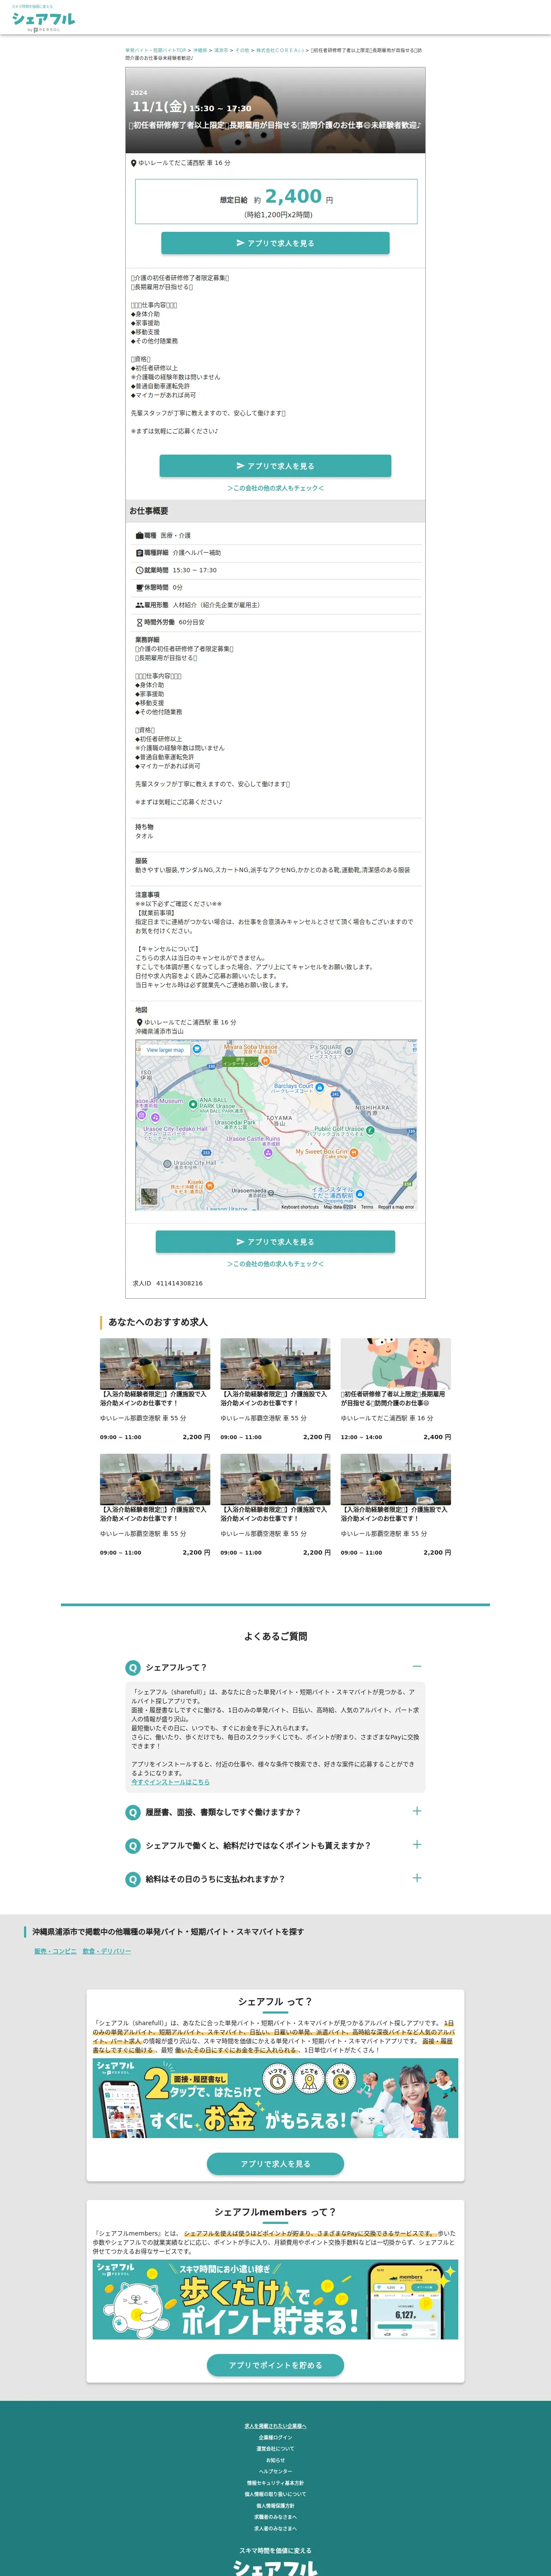
Task: Click the Q icon beside 給料はその日 question
Action: tap(132, 1879)
